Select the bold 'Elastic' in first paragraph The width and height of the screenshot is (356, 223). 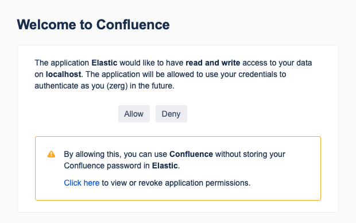point(104,63)
